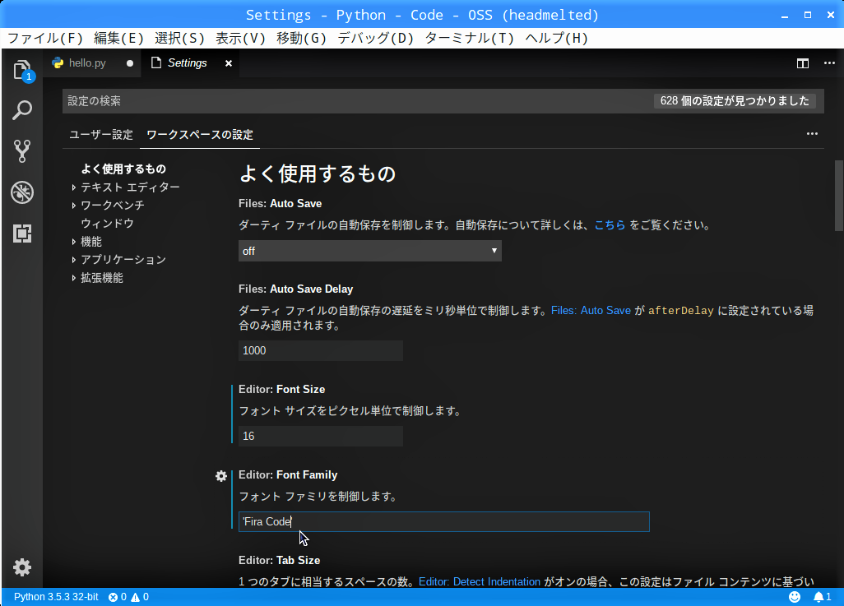Click the split editor icon
Screen dimensions: 844x606
(x=803, y=63)
